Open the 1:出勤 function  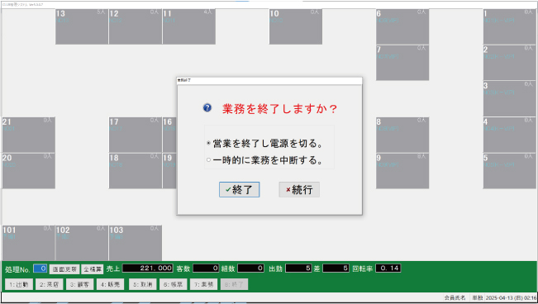19,284
